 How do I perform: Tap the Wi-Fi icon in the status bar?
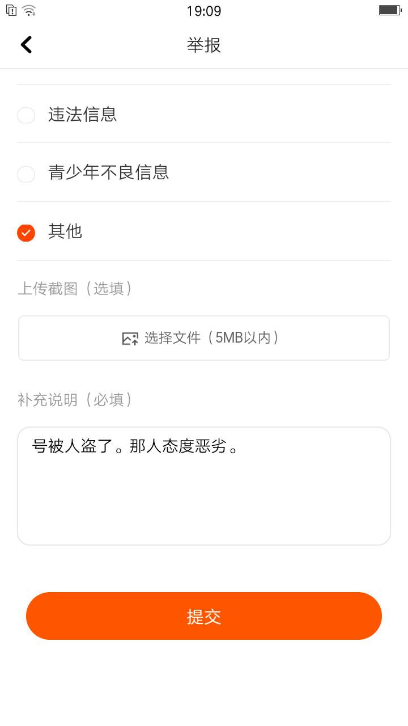29,10
